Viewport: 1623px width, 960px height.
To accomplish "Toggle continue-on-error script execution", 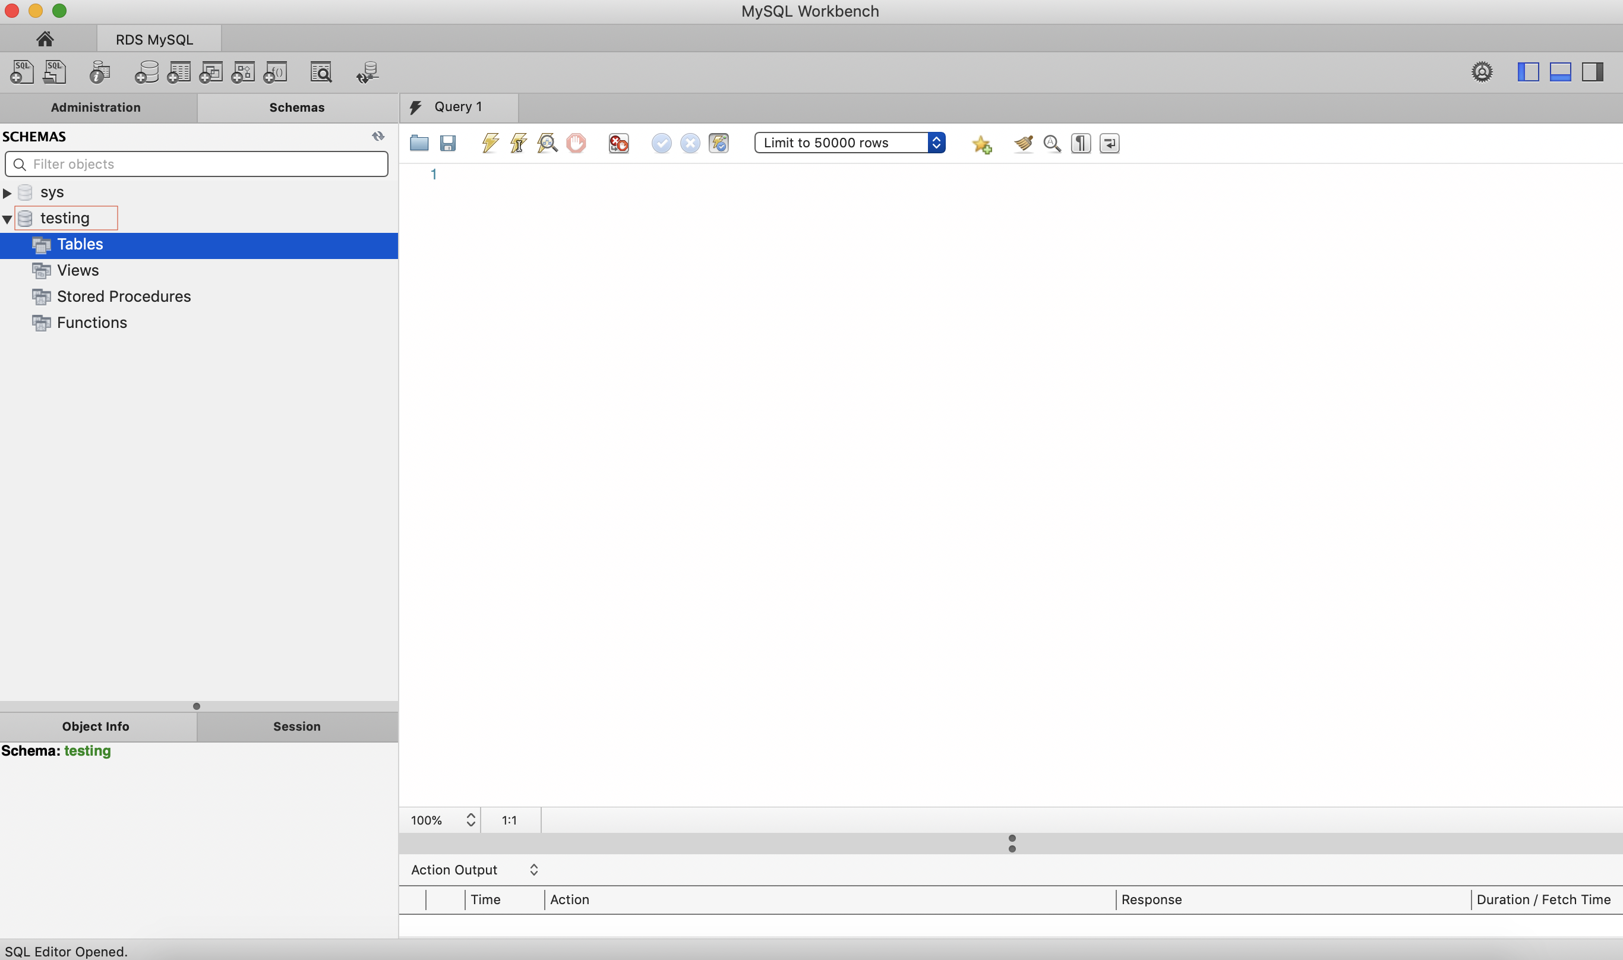I will (x=618, y=143).
